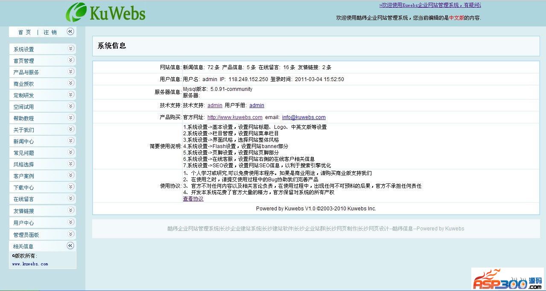The image size is (546, 291).
Task: Open the 关于我们 menu item
Action: click(x=23, y=130)
